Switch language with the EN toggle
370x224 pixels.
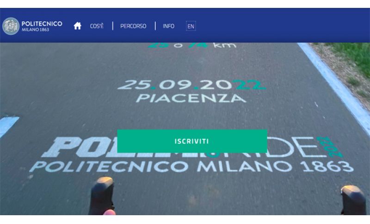coord(191,26)
